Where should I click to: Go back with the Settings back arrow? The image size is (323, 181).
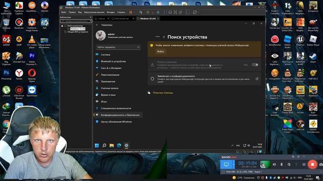tap(97, 25)
